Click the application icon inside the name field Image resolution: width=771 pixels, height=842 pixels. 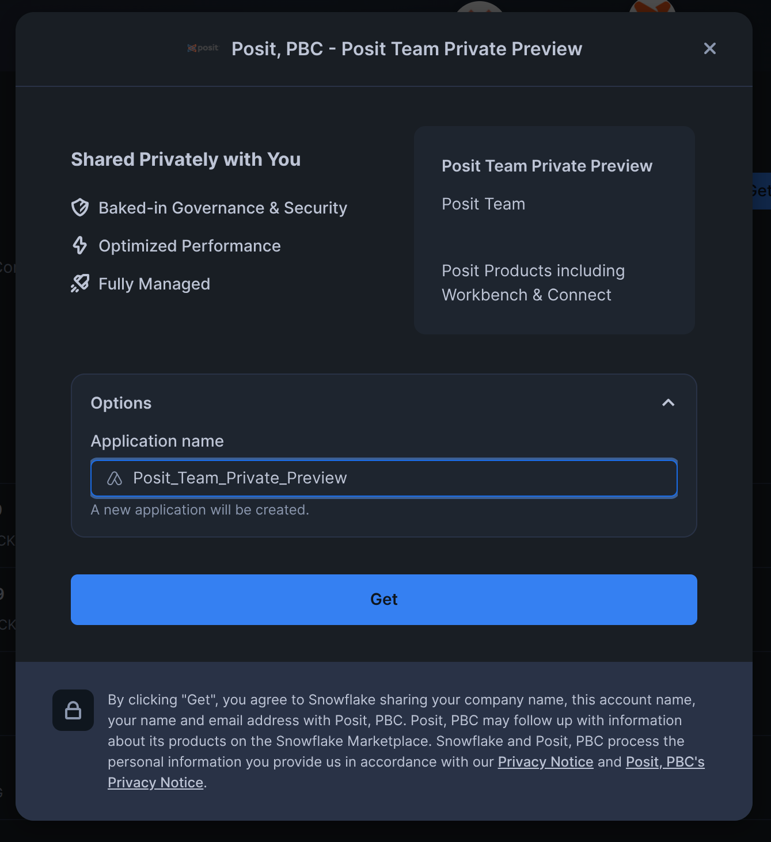click(115, 478)
